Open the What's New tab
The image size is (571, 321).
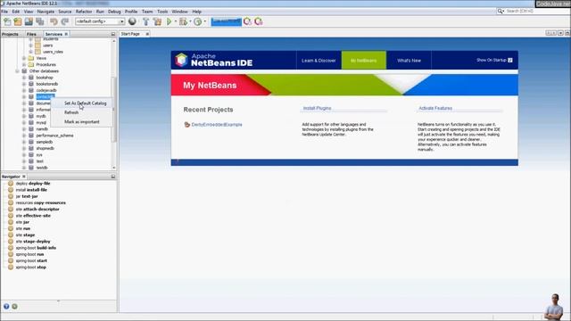pos(409,61)
